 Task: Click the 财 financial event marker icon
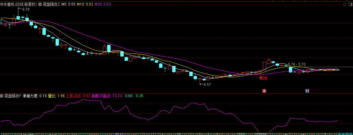pyautogui.click(x=307, y=91)
